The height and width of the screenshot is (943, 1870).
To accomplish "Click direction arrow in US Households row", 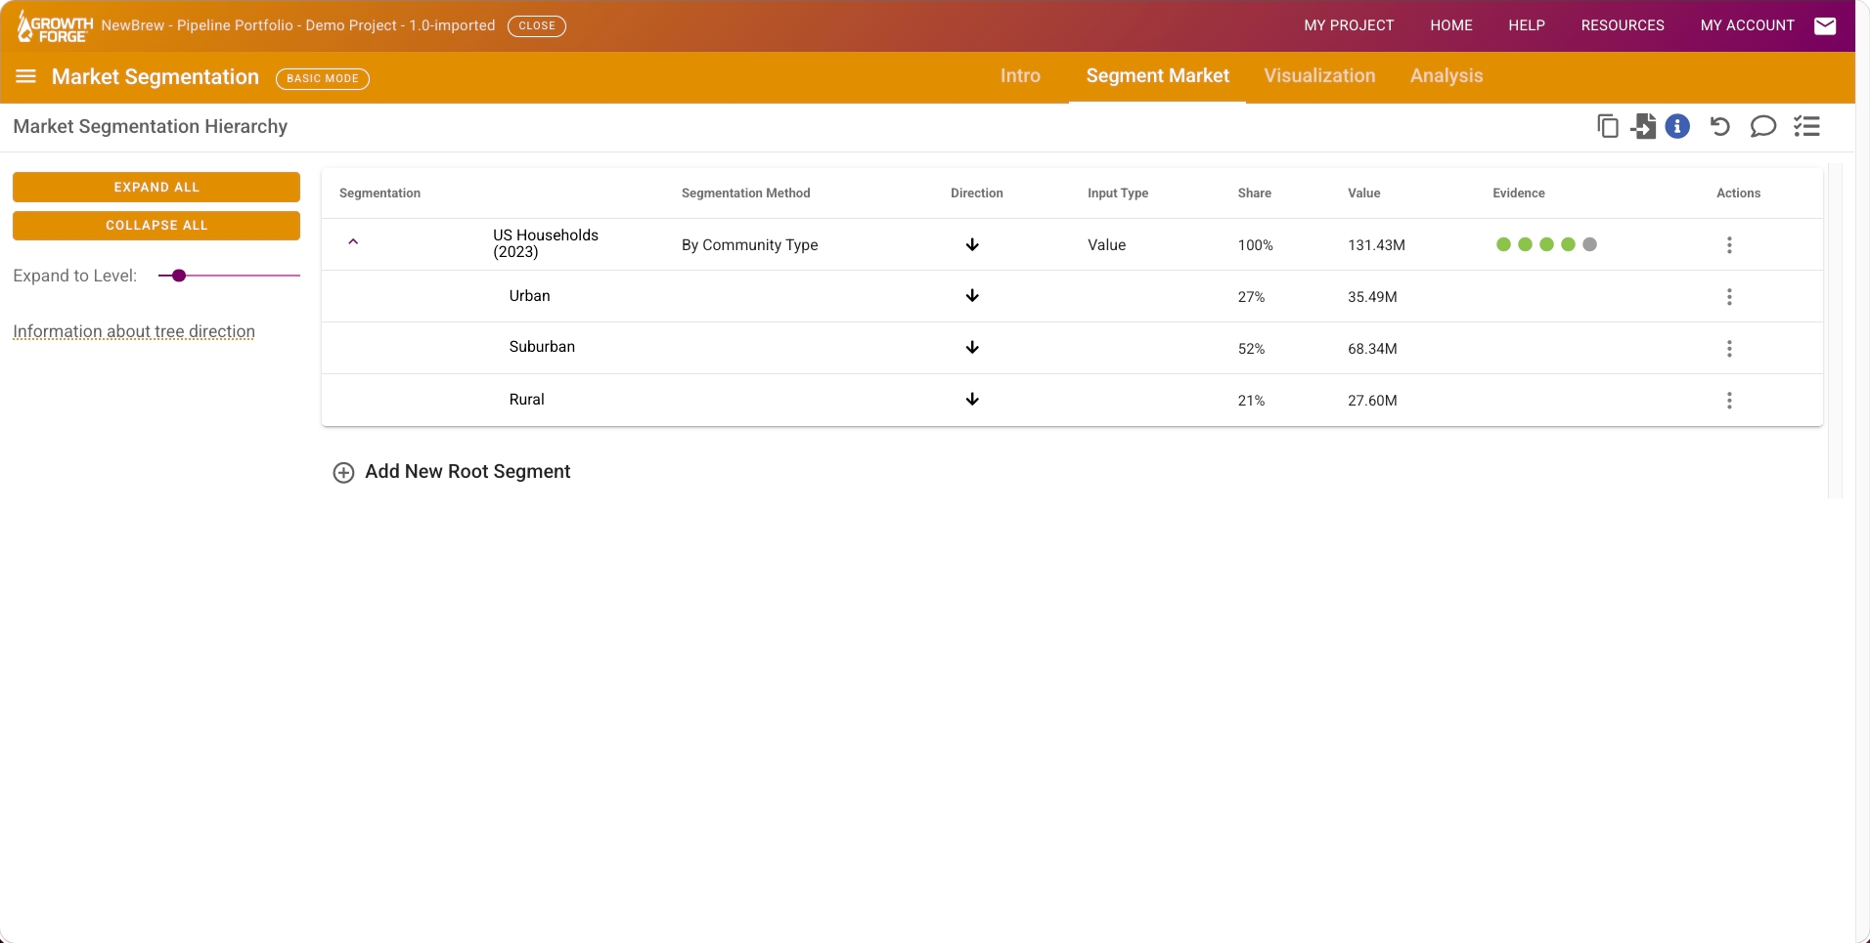I will tap(972, 244).
